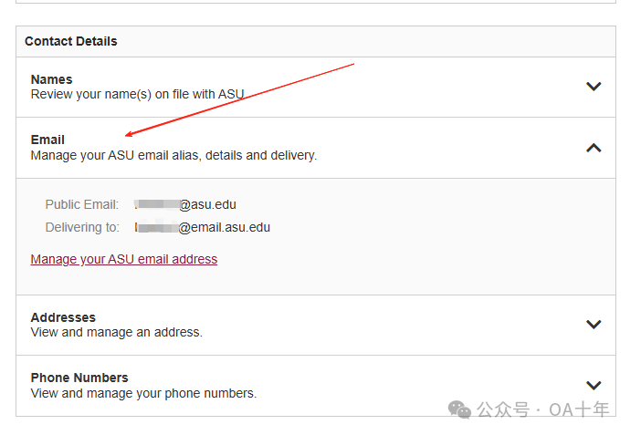
Task: Expand the Addresses section chevron
Action: [593, 325]
